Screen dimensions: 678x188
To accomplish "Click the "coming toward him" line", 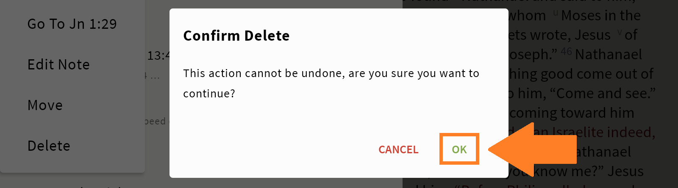I will point(572,113).
